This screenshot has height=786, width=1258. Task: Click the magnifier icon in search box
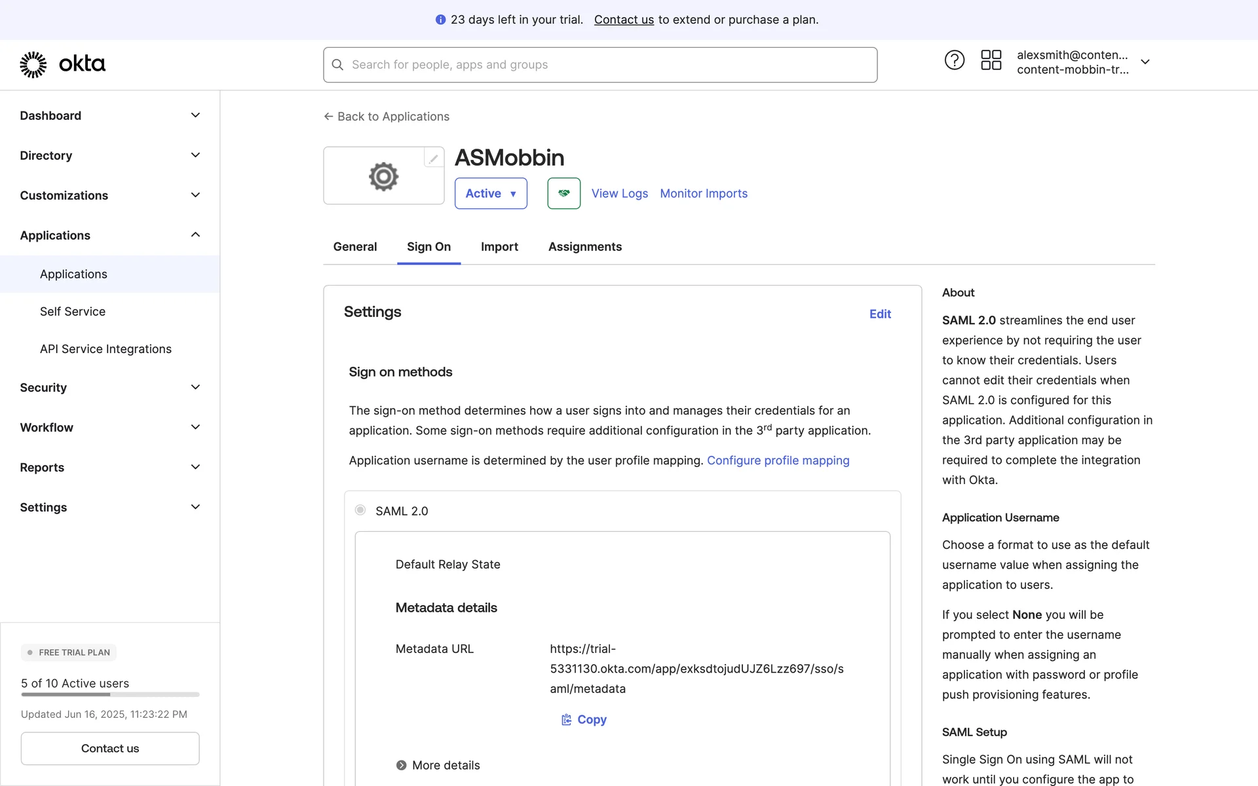point(337,65)
